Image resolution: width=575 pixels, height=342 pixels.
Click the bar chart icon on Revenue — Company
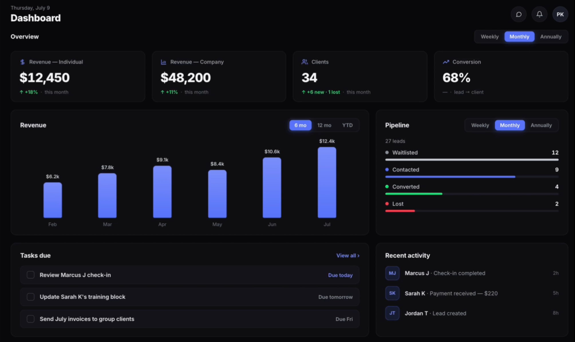(163, 62)
